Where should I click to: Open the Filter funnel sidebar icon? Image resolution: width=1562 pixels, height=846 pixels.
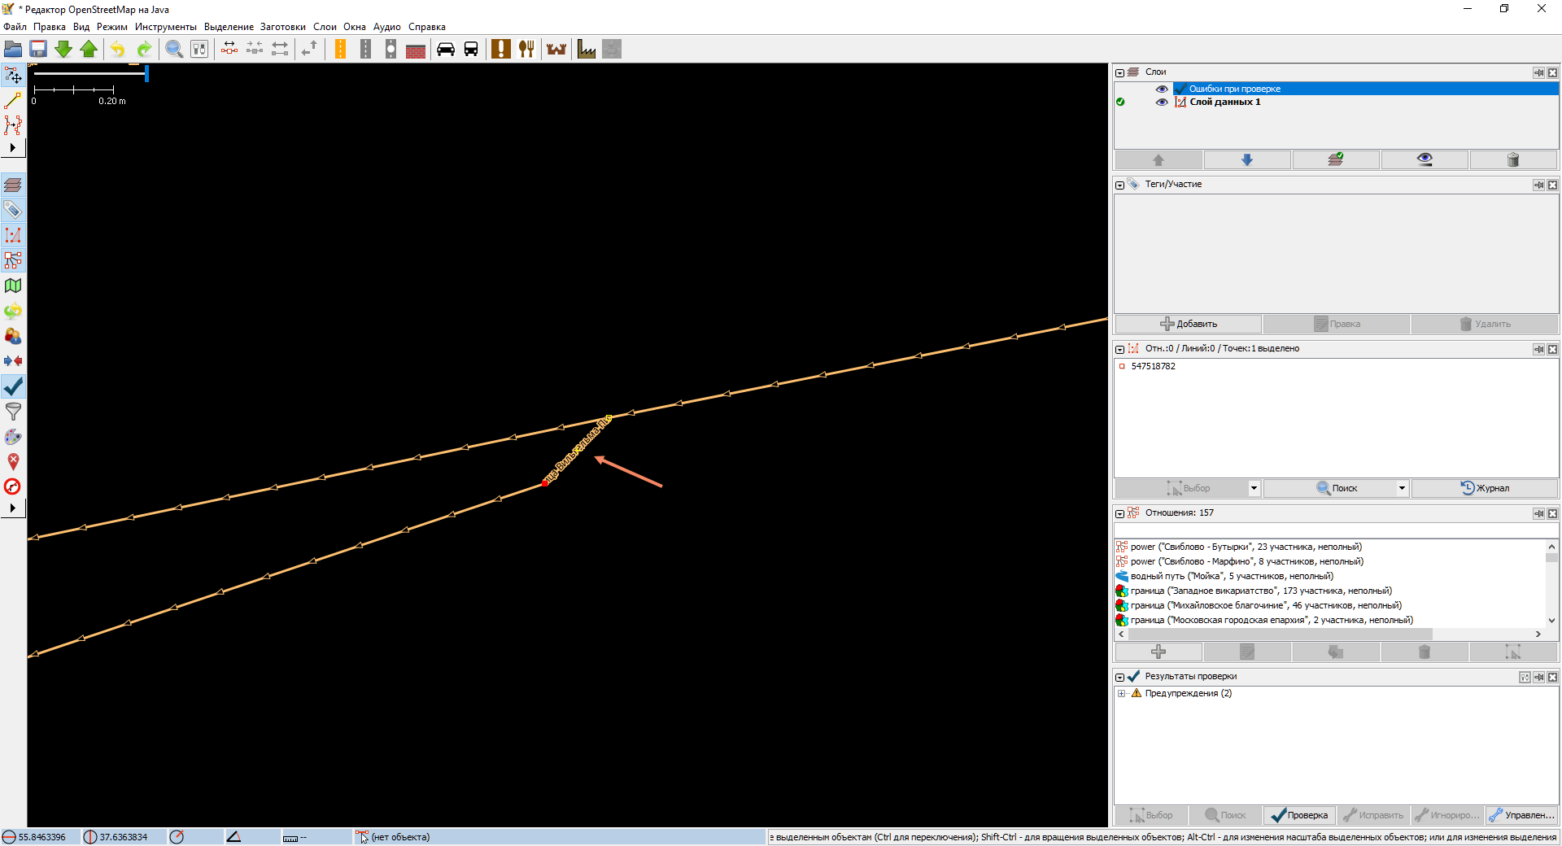(x=13, y=412)
